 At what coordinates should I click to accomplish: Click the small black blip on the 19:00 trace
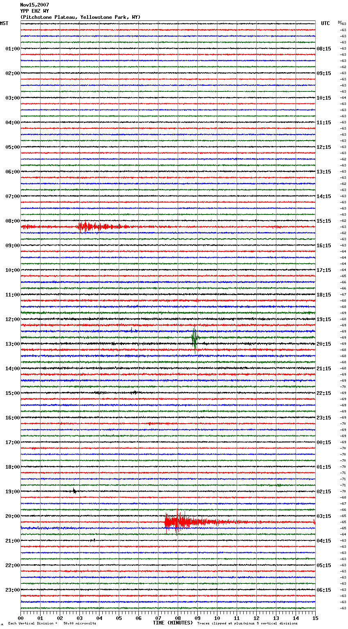click(x=74, y=491)
